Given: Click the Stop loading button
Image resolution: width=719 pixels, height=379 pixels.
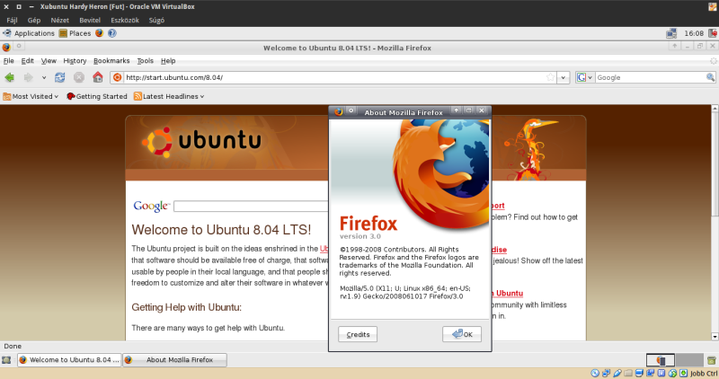Looking at the screenshot, I should 79,77.
